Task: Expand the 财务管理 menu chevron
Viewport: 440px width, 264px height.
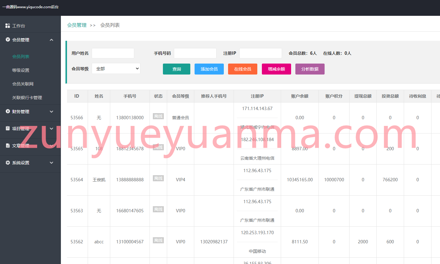Action: (x=51, y=112)
